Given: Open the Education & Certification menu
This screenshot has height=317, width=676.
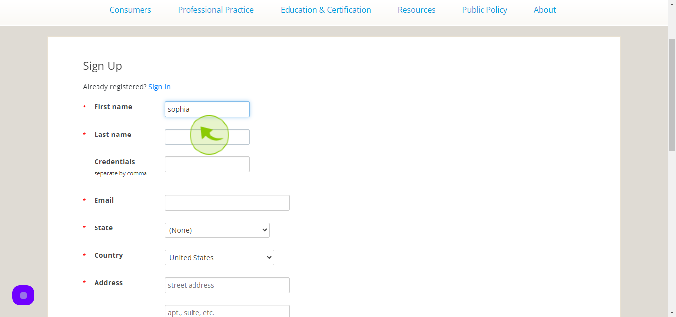Looking at the screenshot, I should (326, 10).
